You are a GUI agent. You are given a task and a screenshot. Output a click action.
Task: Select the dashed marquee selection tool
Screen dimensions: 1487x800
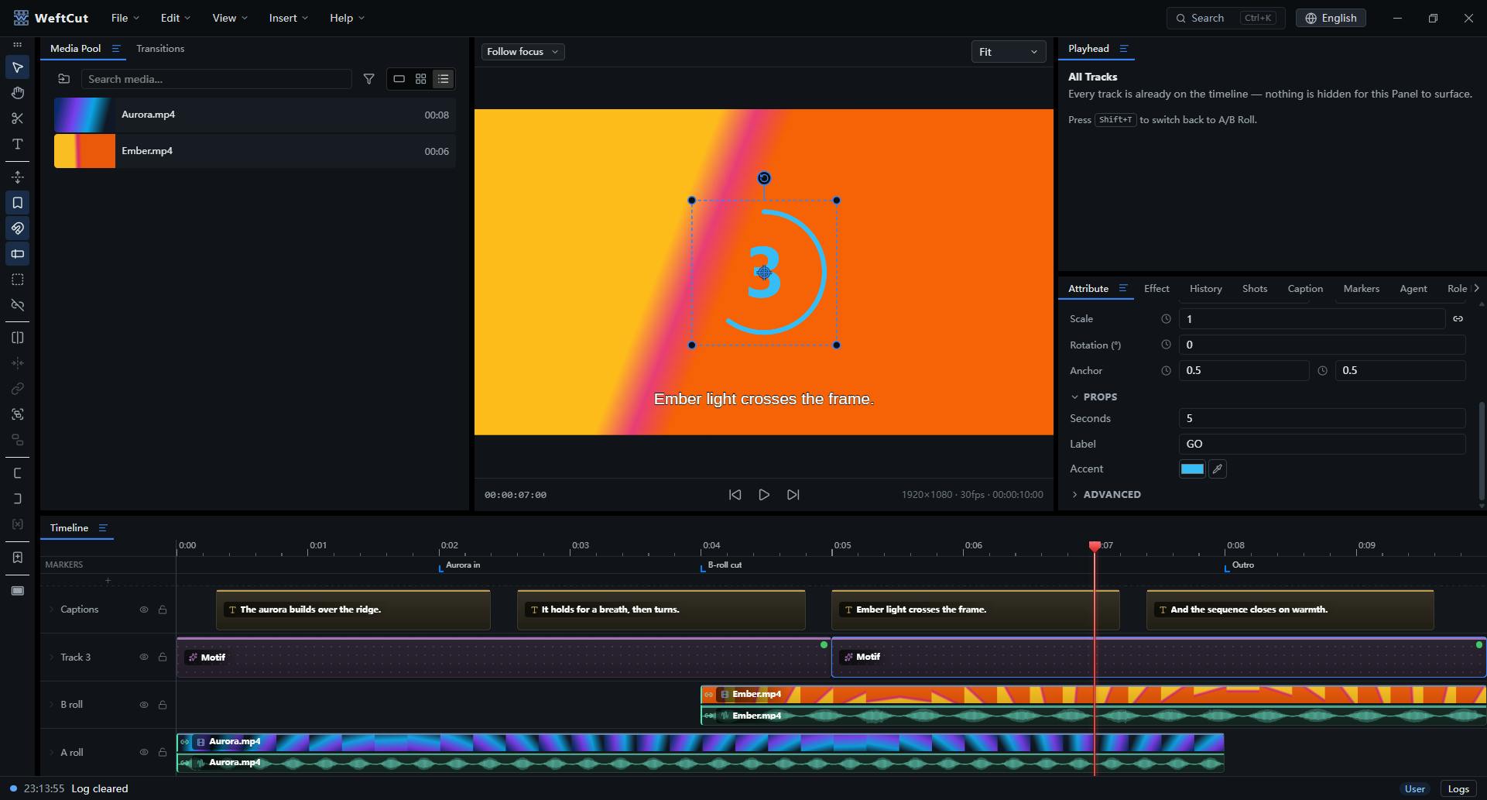coord(17,280)
